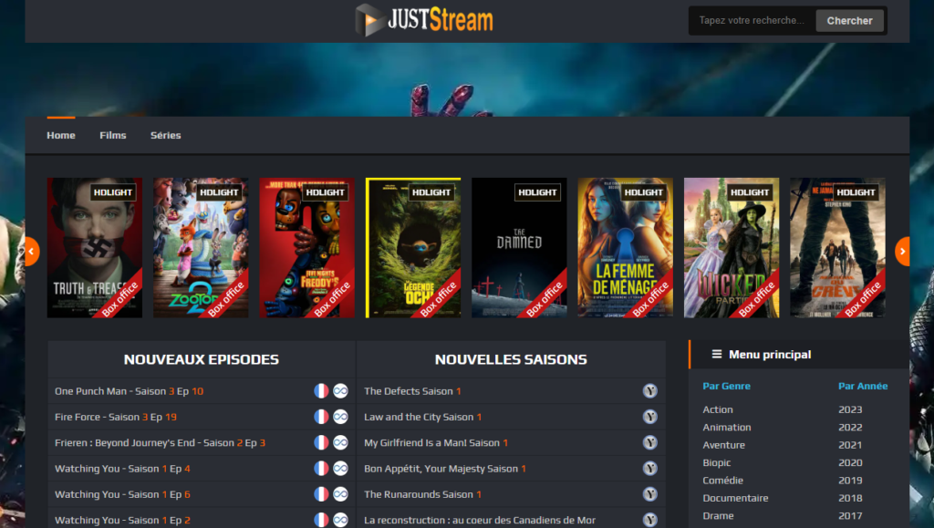Expand the Par Genre section

pos(726,386)
